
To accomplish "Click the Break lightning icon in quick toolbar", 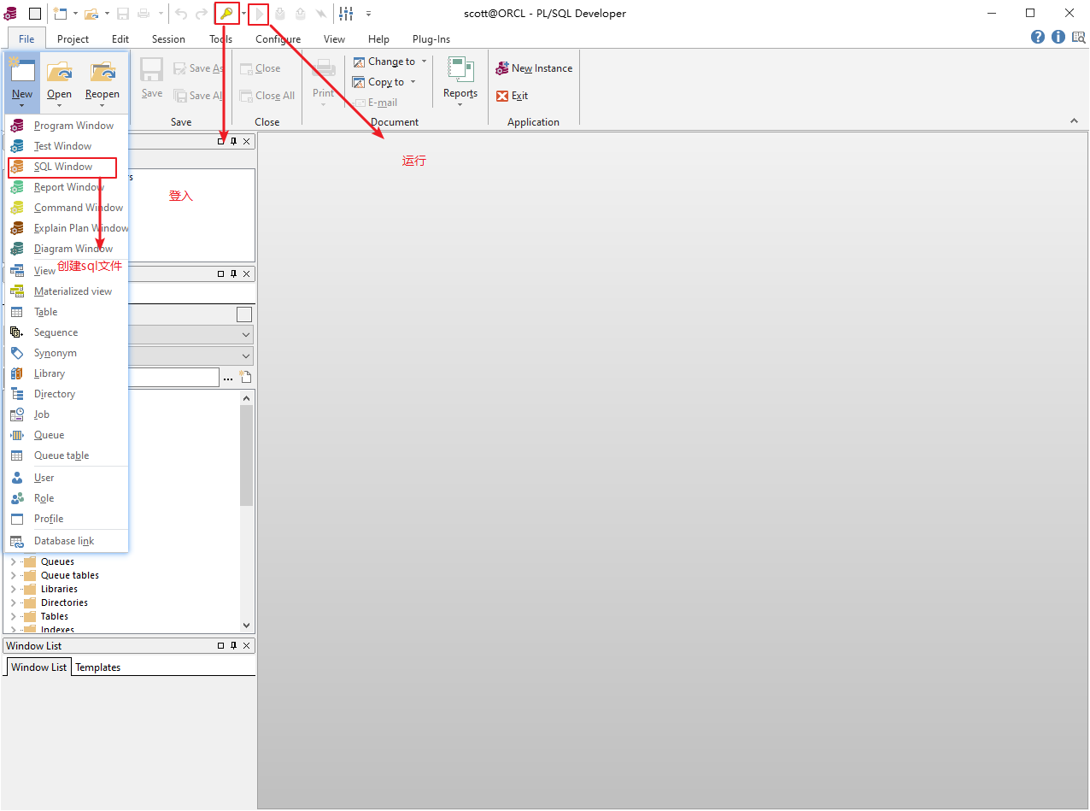I will pyautogui.click(x=320, y=14).
